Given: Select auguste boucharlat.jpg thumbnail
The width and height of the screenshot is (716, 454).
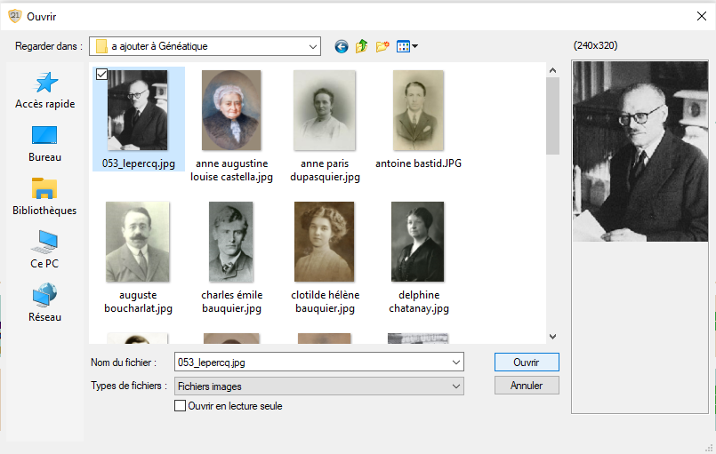Looking at the screenshot, I should [138, 242].
